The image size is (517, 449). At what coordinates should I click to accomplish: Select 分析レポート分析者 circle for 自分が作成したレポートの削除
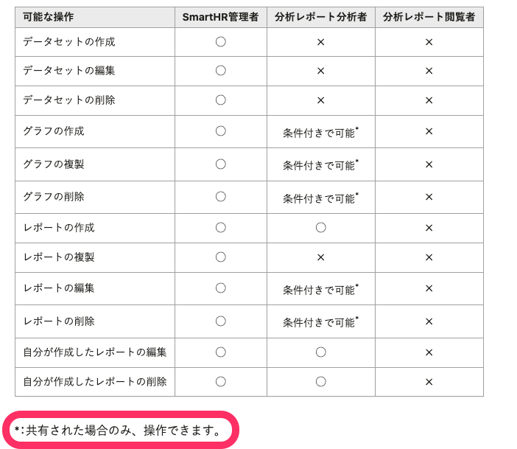(x=320, y=382)
